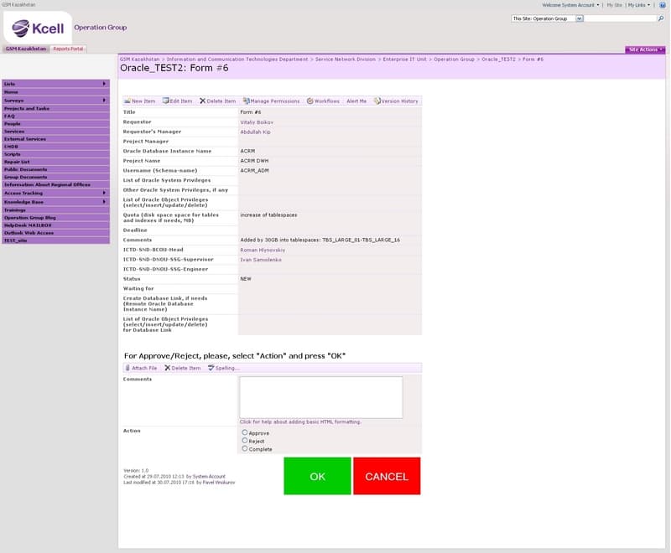Expand the Surveys sidebar submenu arrow
The height and width of the screenshot is (553, 671).
[104, 100]
